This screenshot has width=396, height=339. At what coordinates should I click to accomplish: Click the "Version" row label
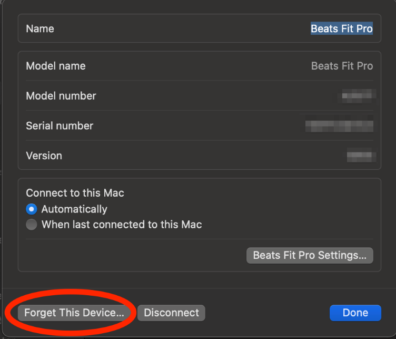click(44, 156)
